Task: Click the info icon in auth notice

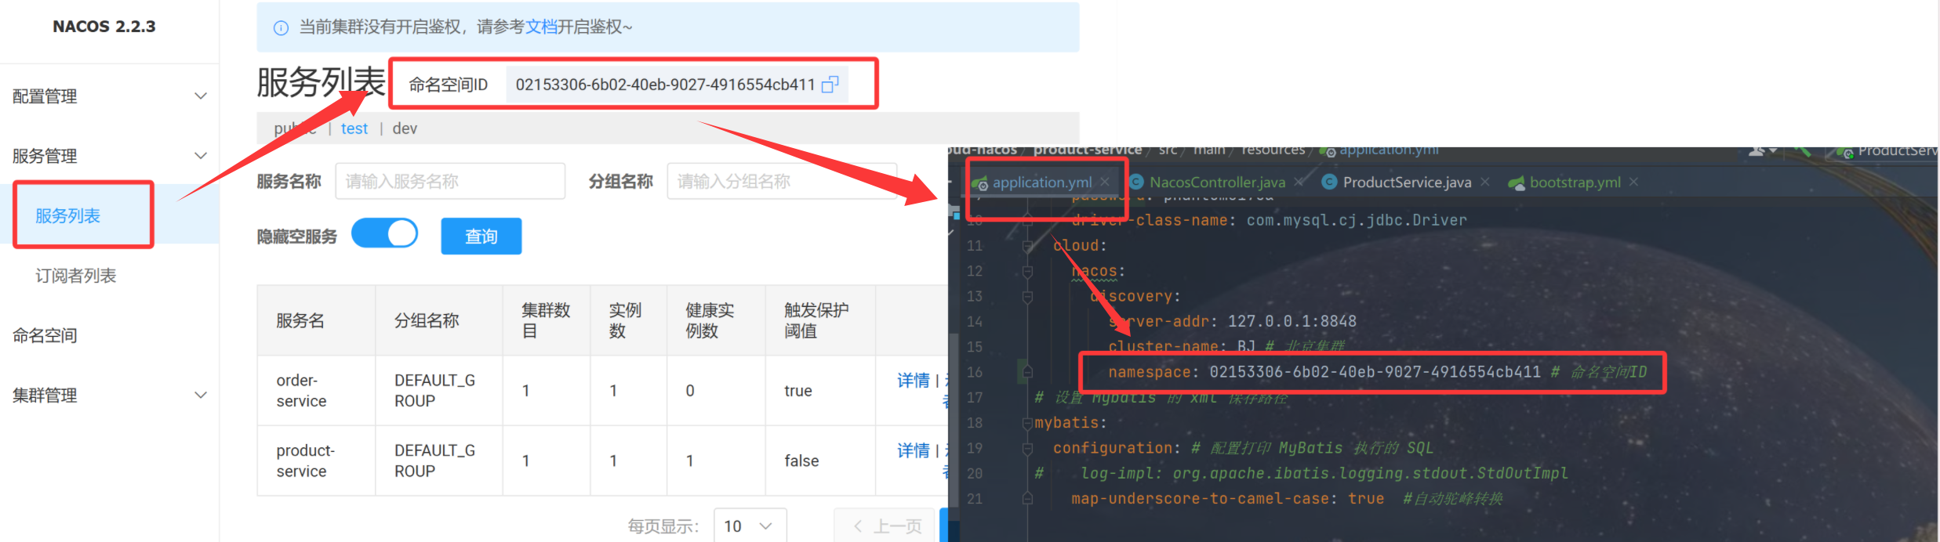Action: tap(281, 27)
